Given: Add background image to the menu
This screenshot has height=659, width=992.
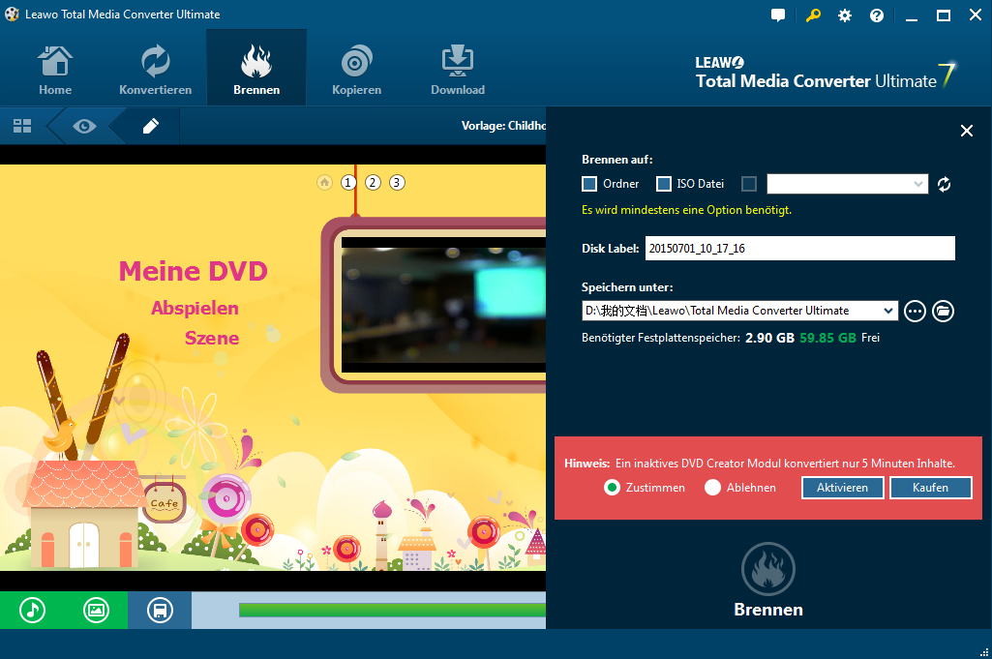Looking at the screenshot, I should (96, 611).
